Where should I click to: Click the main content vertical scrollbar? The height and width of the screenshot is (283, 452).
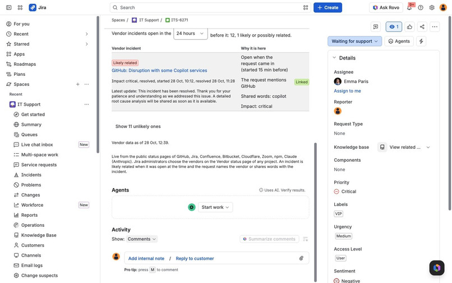[x=315, y=212]
